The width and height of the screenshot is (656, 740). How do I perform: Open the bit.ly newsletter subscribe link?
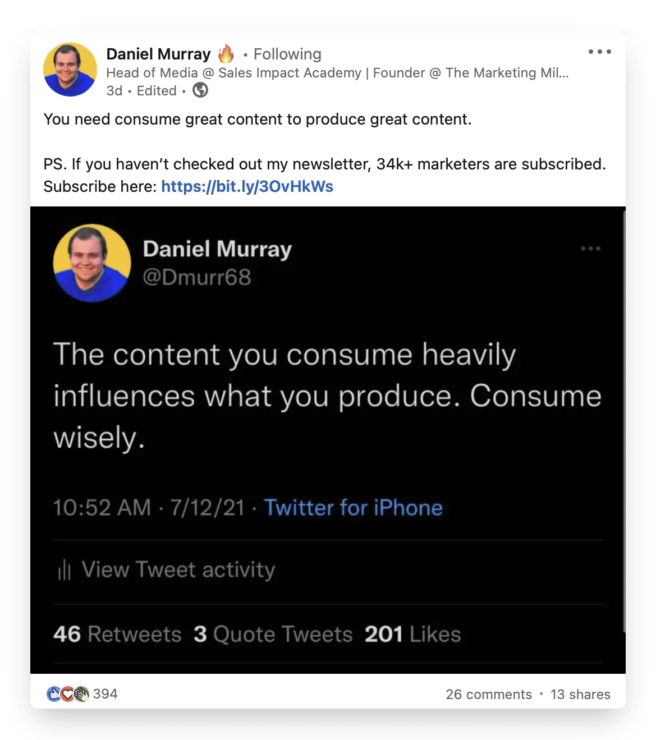[x=247, y=186]
